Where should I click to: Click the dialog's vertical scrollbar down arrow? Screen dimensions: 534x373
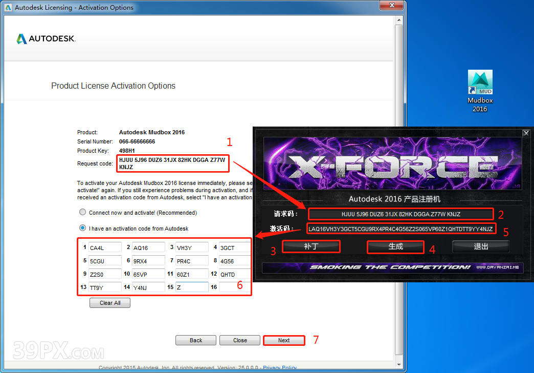pyautogui.click(x=399, y=364)
